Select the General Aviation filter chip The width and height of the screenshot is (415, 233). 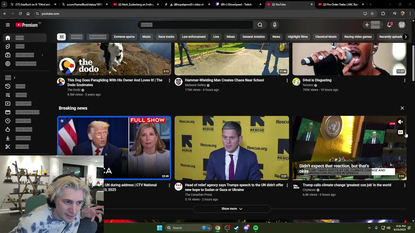point(254,37)
